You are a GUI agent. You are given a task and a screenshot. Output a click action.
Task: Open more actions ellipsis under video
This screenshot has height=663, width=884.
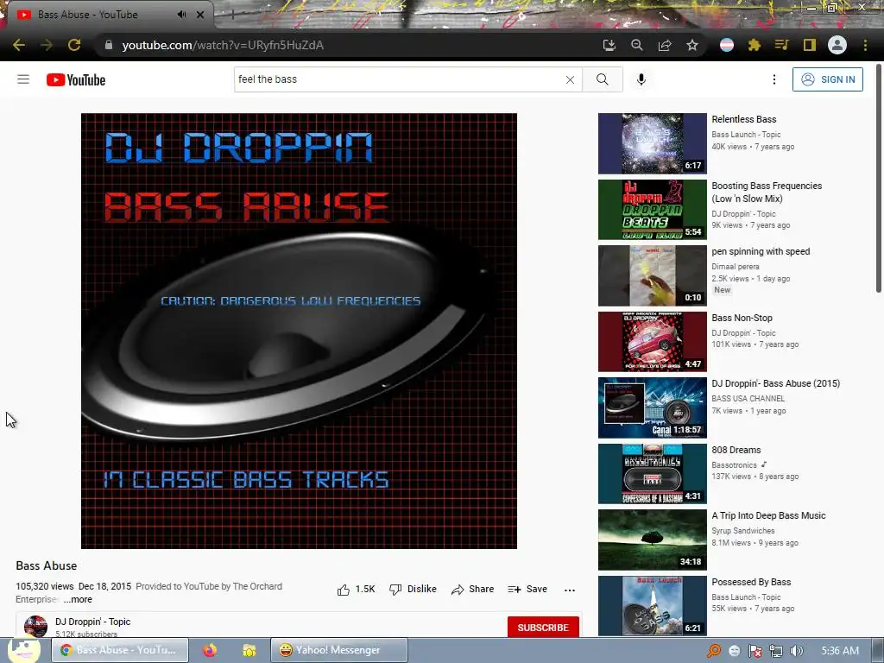pyautogui.click(x=570, y=590)
